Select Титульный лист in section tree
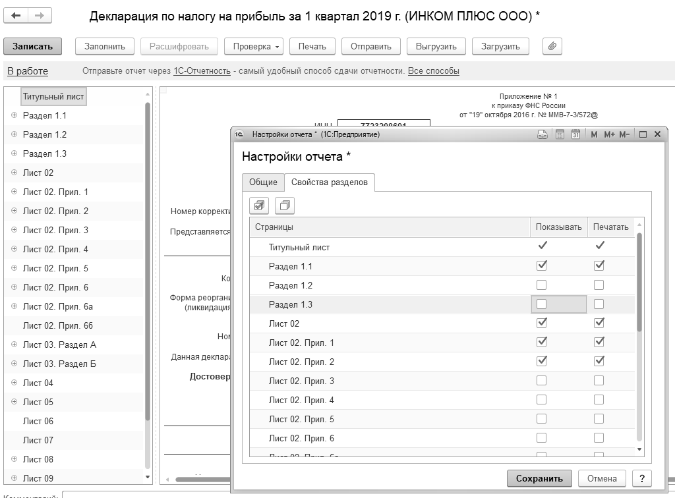 (53, 96)
